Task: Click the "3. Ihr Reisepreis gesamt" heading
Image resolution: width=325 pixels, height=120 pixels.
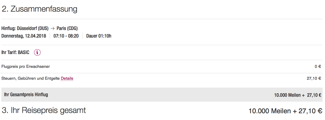Action: tap(44, 110)
